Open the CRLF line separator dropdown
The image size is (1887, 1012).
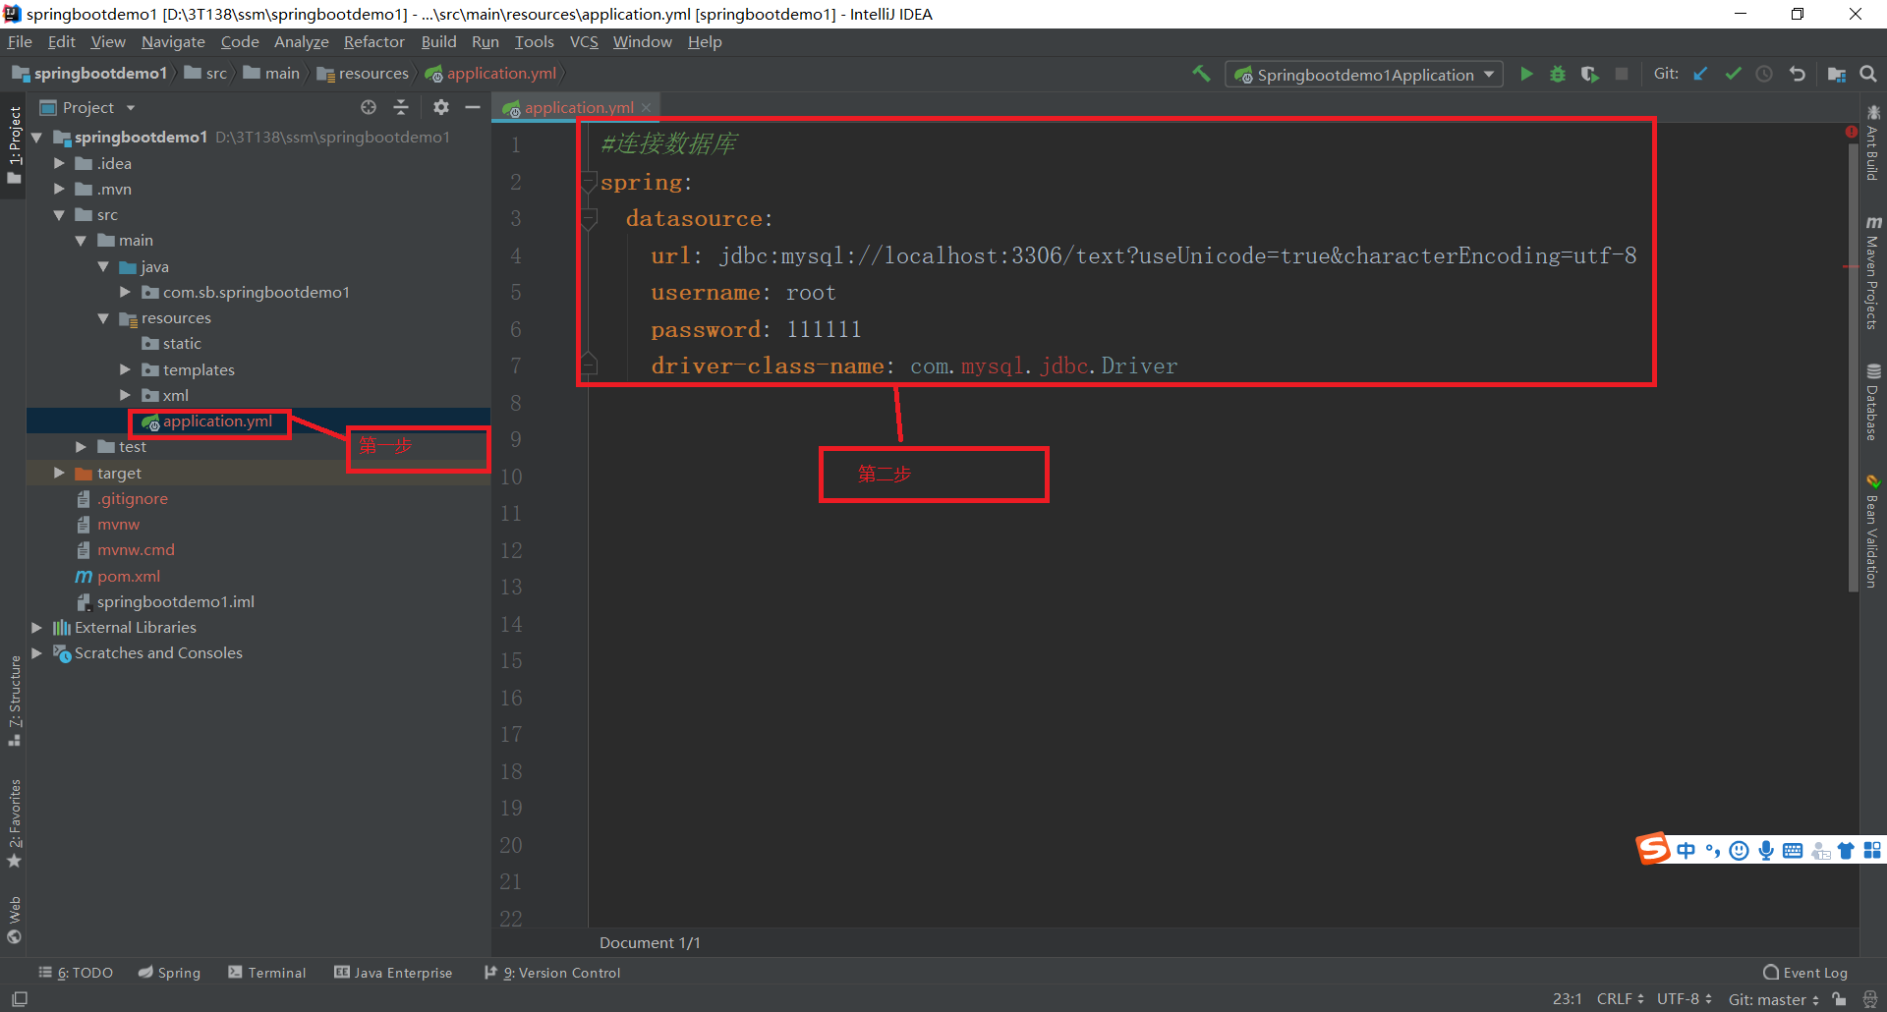pyautogui.click(x=1621, y=999)
